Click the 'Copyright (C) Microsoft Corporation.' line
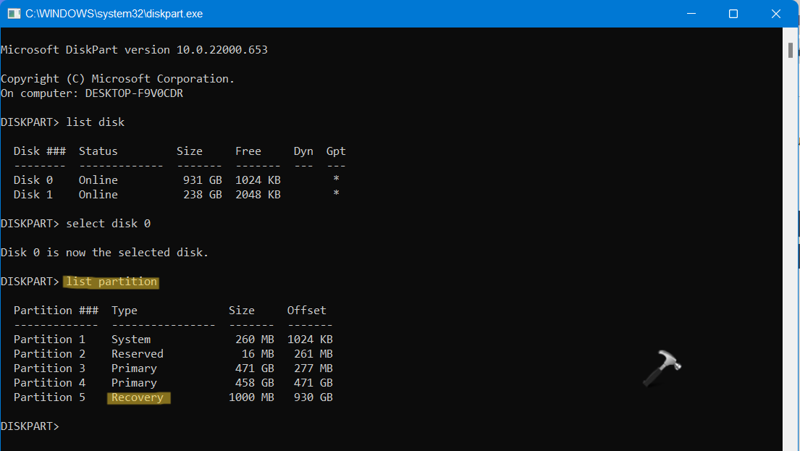 118,79
